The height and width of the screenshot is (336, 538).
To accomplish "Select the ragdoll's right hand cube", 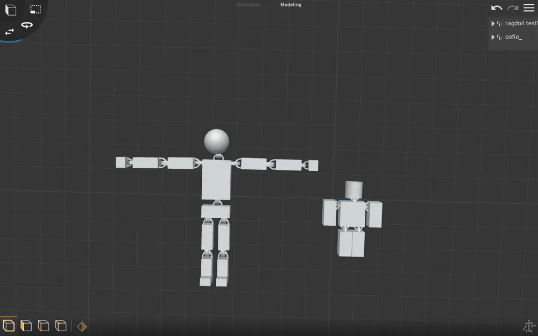I will click(x=313, y=165).
